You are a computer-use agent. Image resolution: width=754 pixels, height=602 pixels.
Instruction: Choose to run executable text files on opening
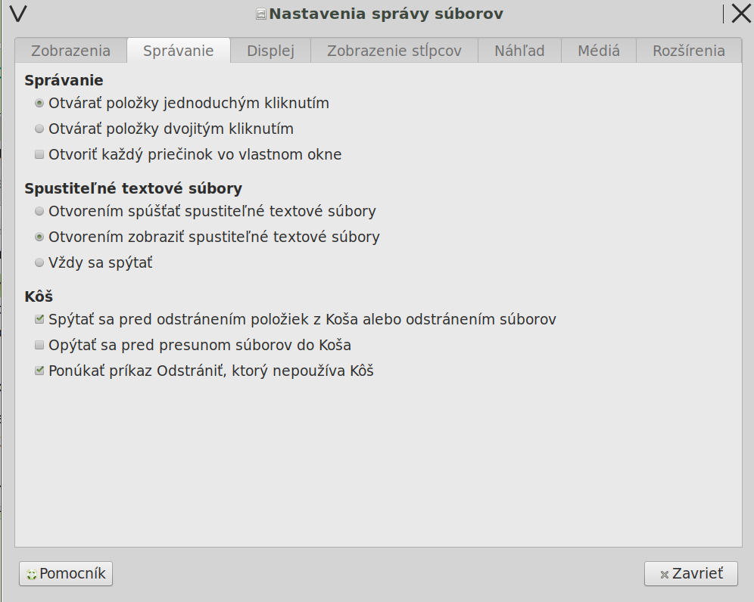tap(39, 211)
